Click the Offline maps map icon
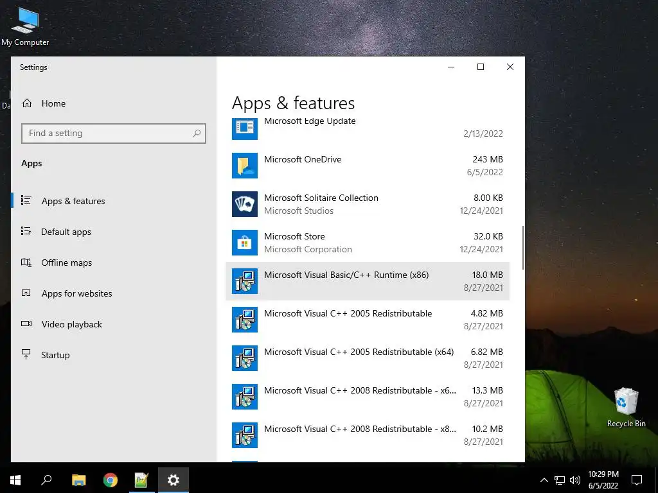This screenshot has height=493, width=658. pyautogui.click(x=26, y=263)
